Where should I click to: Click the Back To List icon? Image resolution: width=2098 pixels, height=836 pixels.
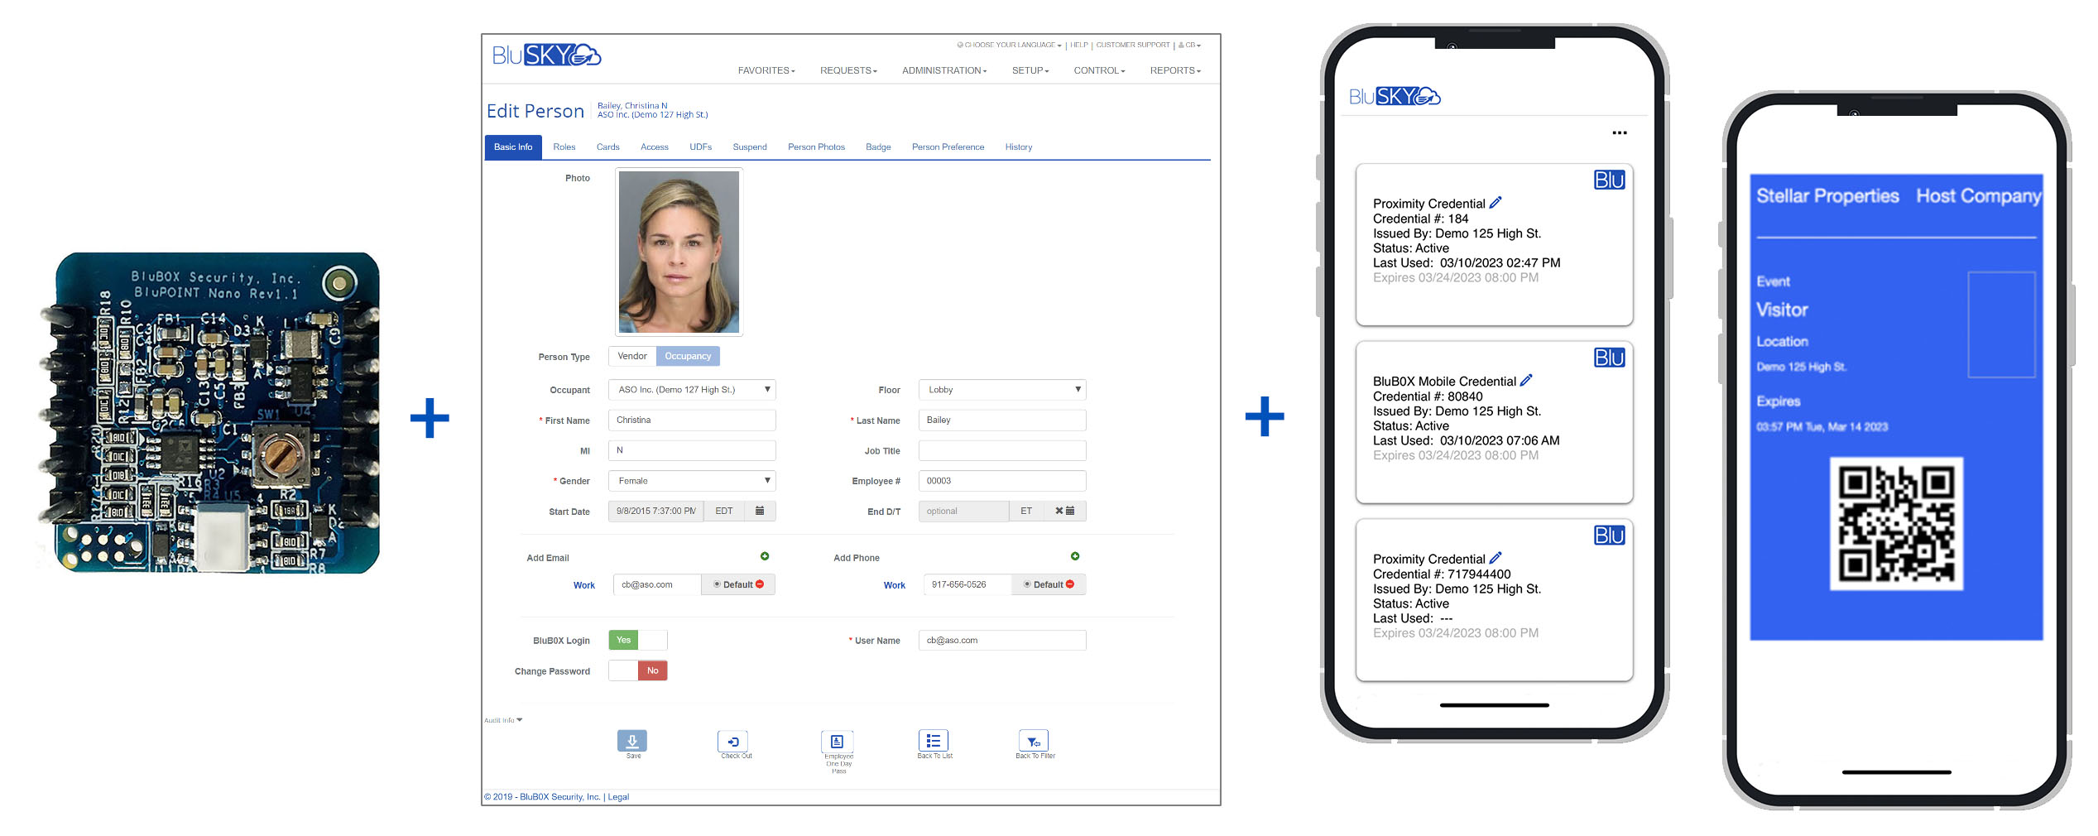[x=933, y=740]
